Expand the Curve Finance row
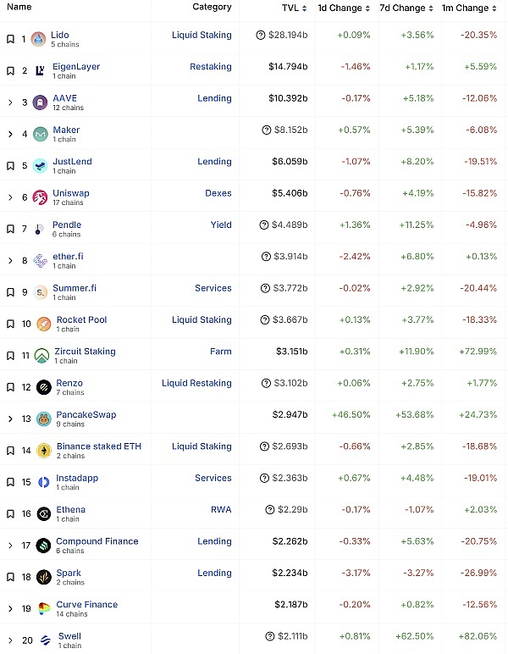 [x=10, y=609]
